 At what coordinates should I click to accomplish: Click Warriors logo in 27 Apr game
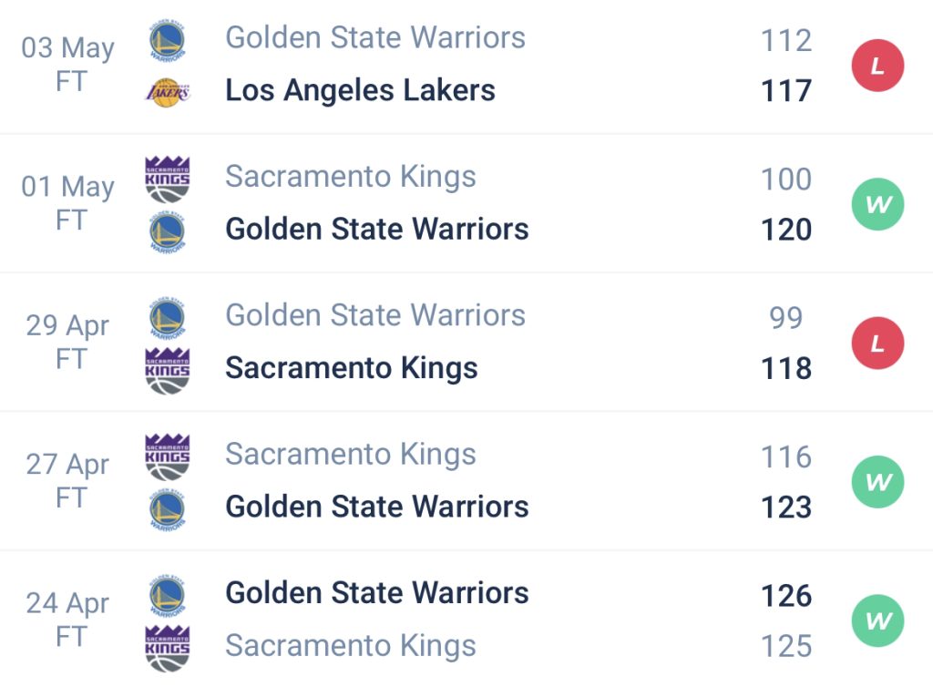tap(168, 509)
